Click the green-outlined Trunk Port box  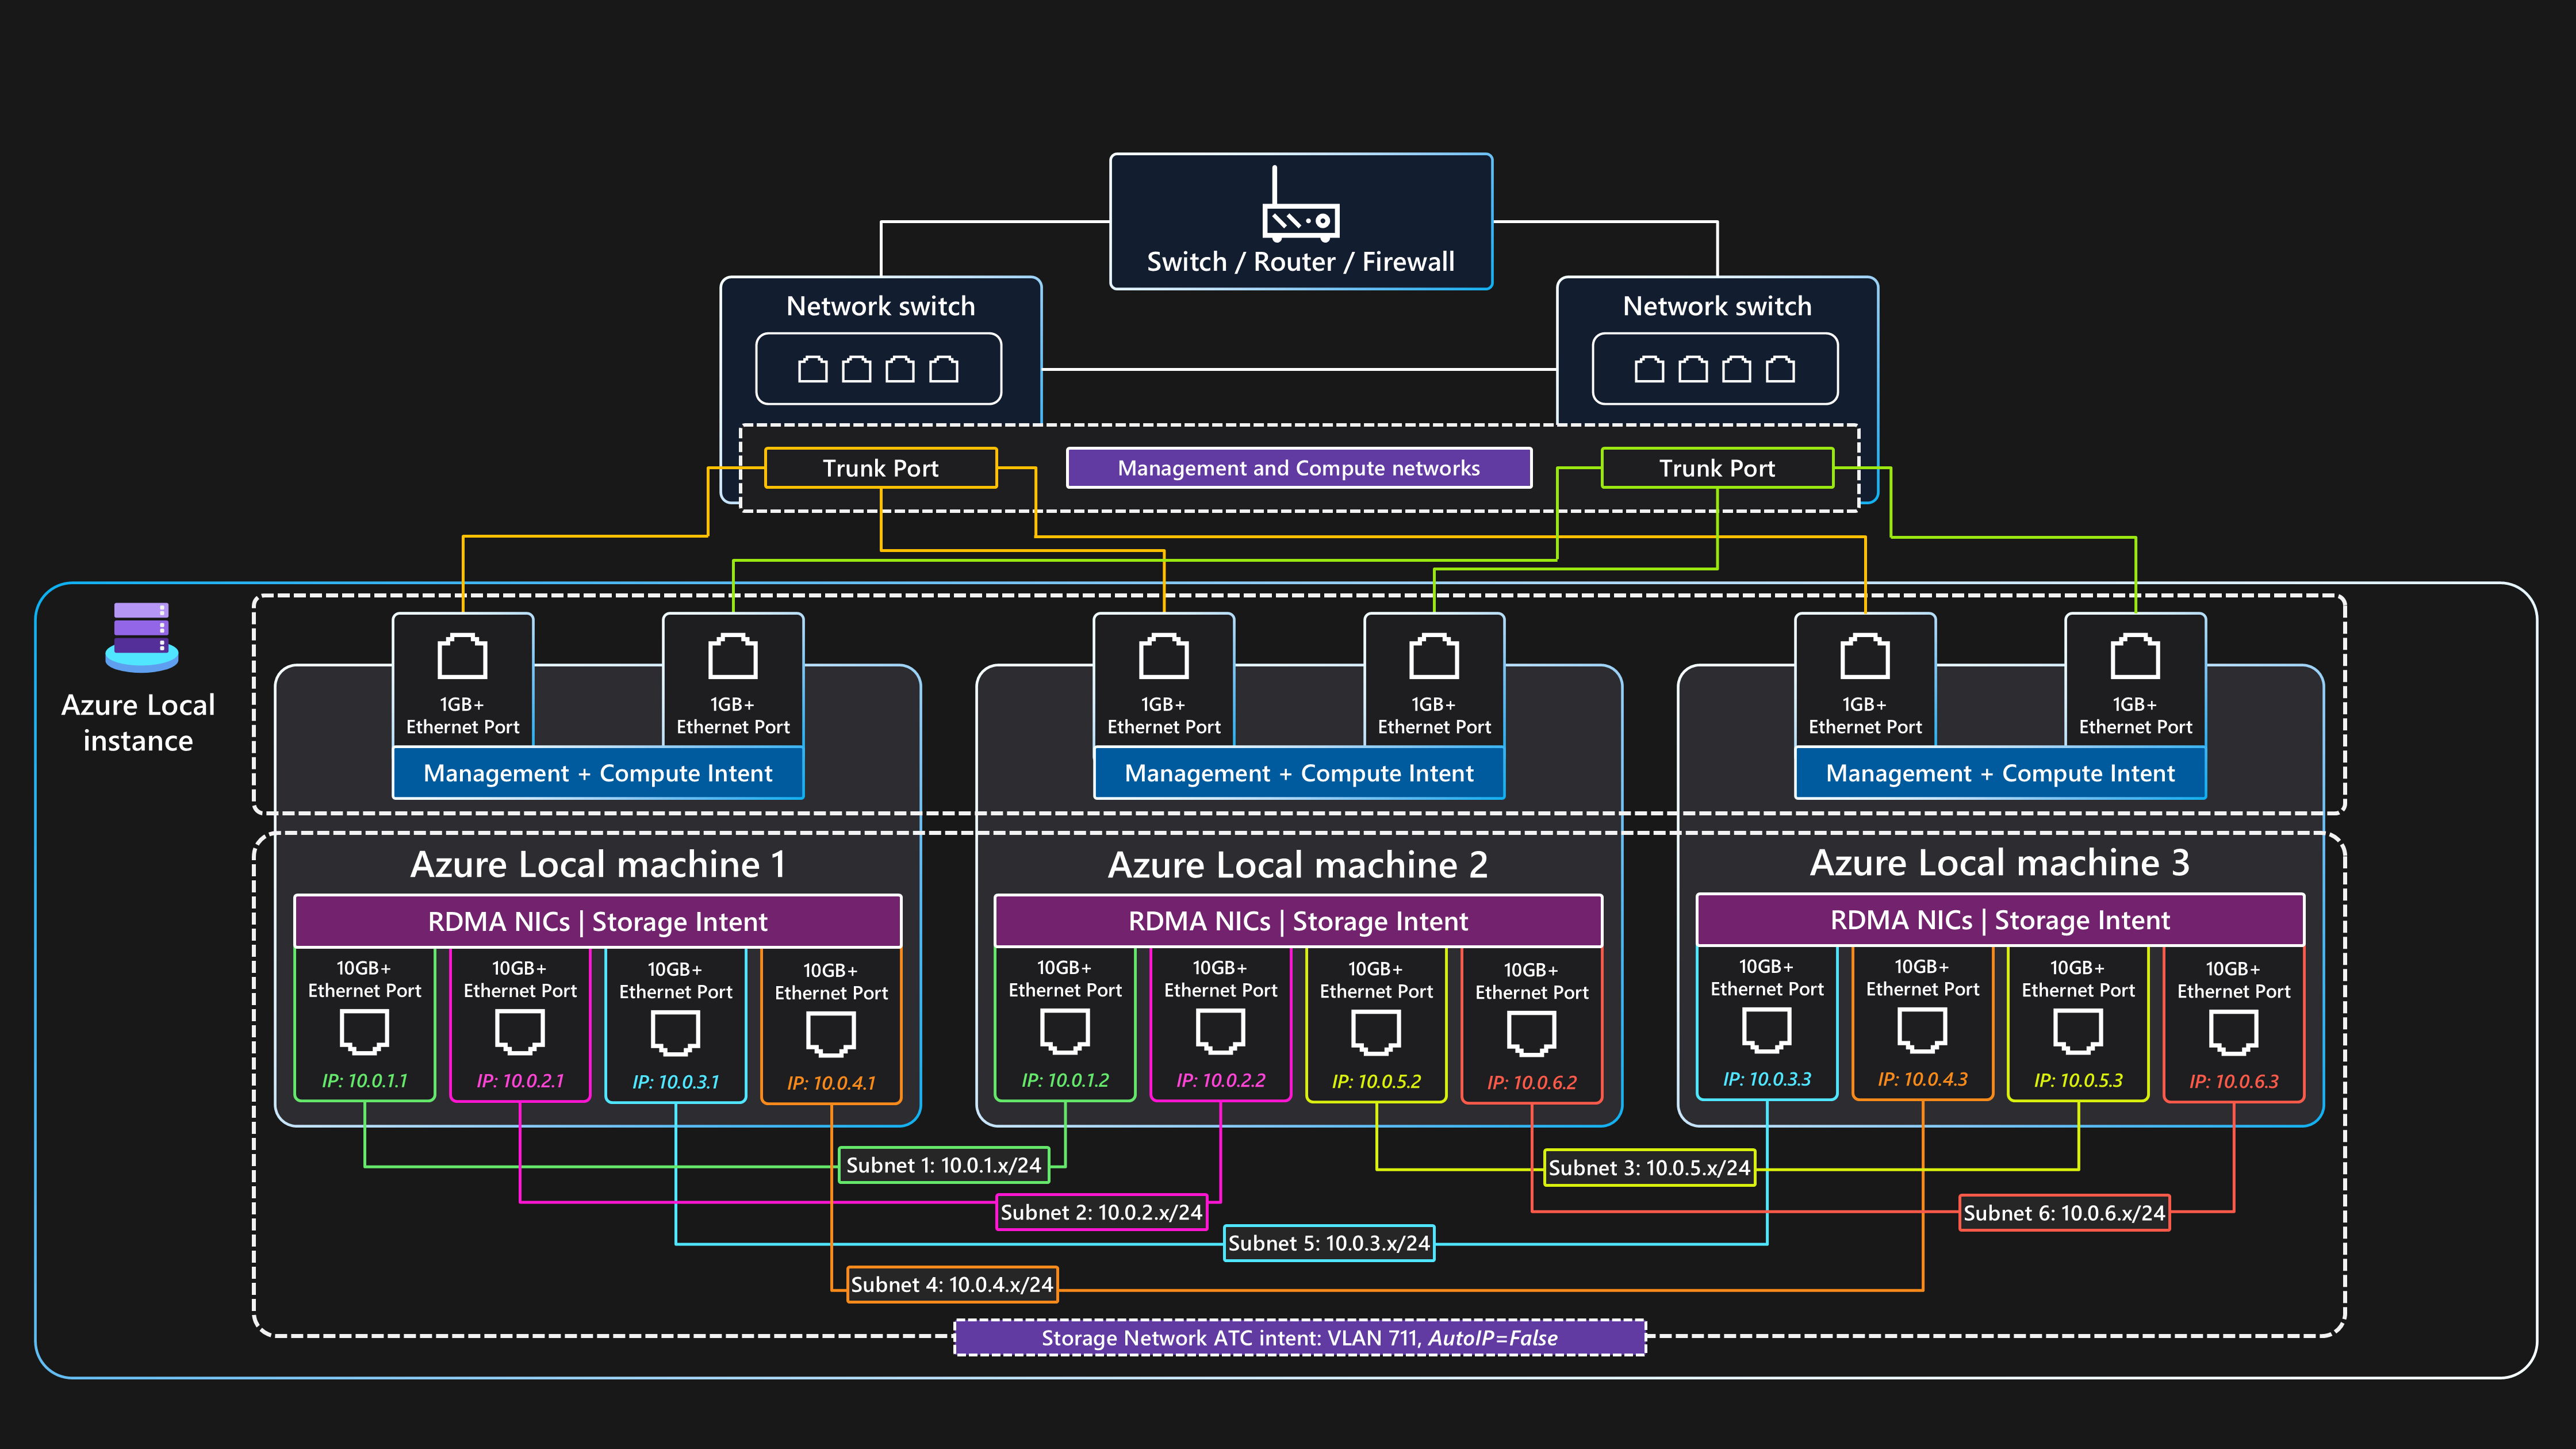(x=1717, y=468)
